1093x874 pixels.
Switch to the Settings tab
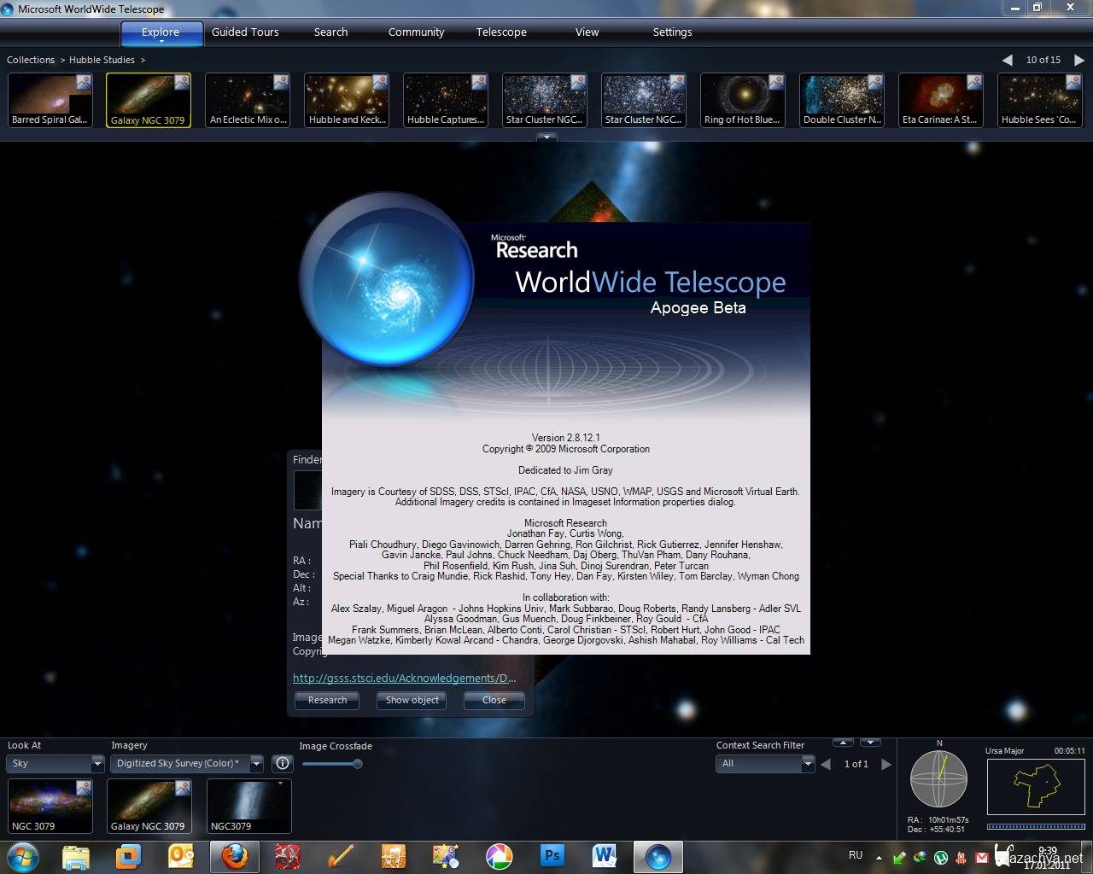coord(672,32)
